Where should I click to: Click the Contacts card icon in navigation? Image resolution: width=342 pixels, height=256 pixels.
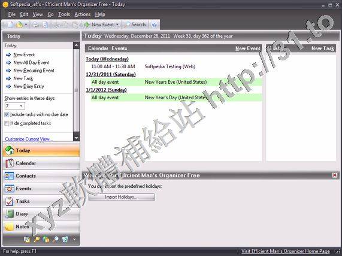(10, 176)
